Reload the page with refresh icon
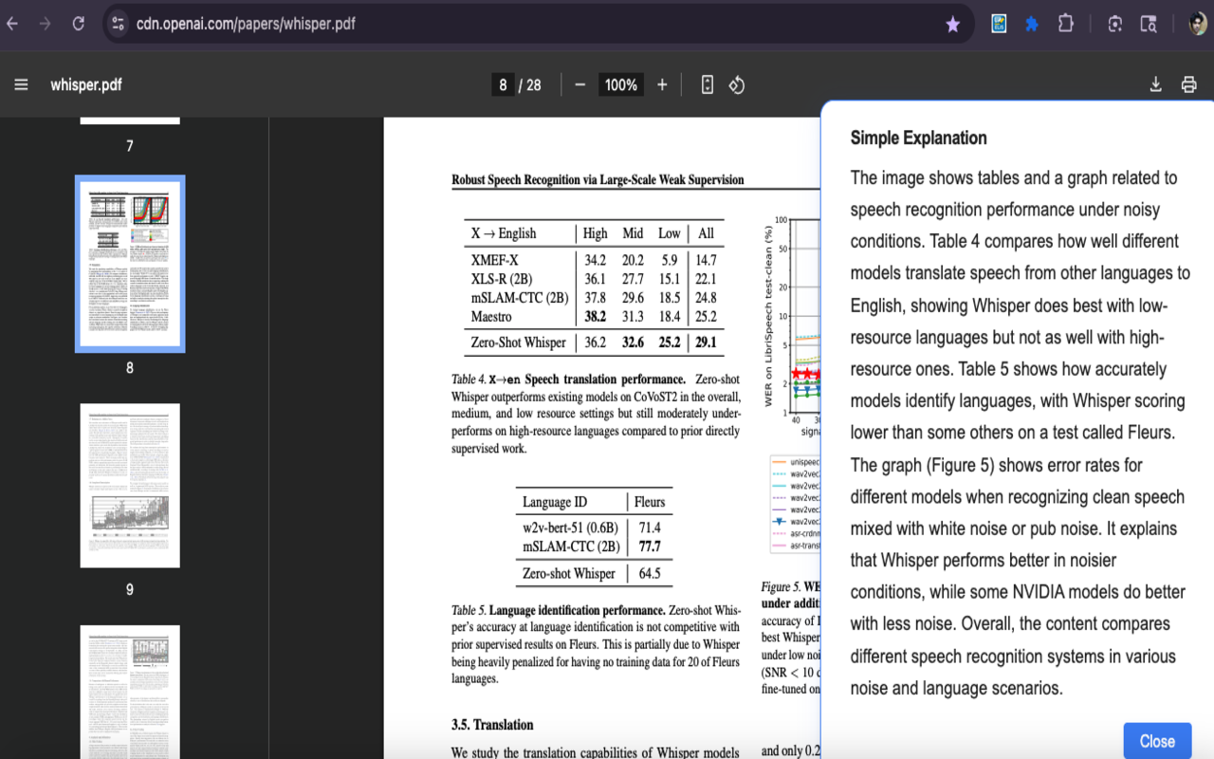Screen dimensions: 1214x759 click(79, 24)
